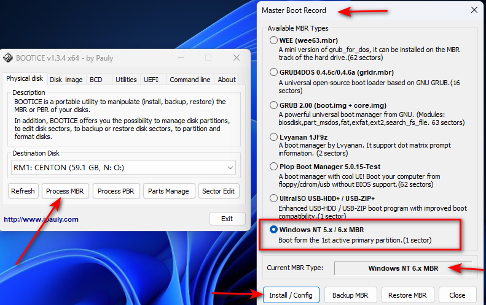This screenshot has height=305, width=486.
Task: Click the Process PBR button
Action: tap(116, 191)
